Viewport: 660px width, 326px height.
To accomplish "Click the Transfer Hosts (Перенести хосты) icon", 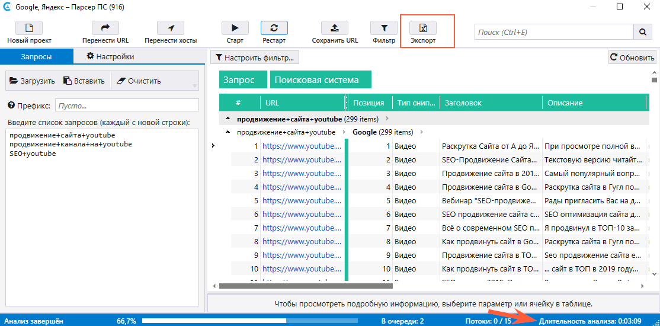I will coord(171,28).
